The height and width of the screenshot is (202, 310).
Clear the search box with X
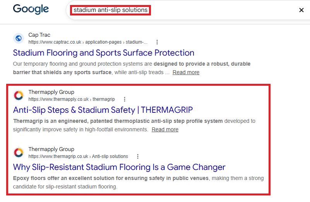[301, 10]
